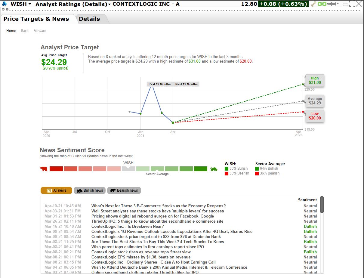
Task: Click the red bear sentiment icon
Action: point(44,169)
